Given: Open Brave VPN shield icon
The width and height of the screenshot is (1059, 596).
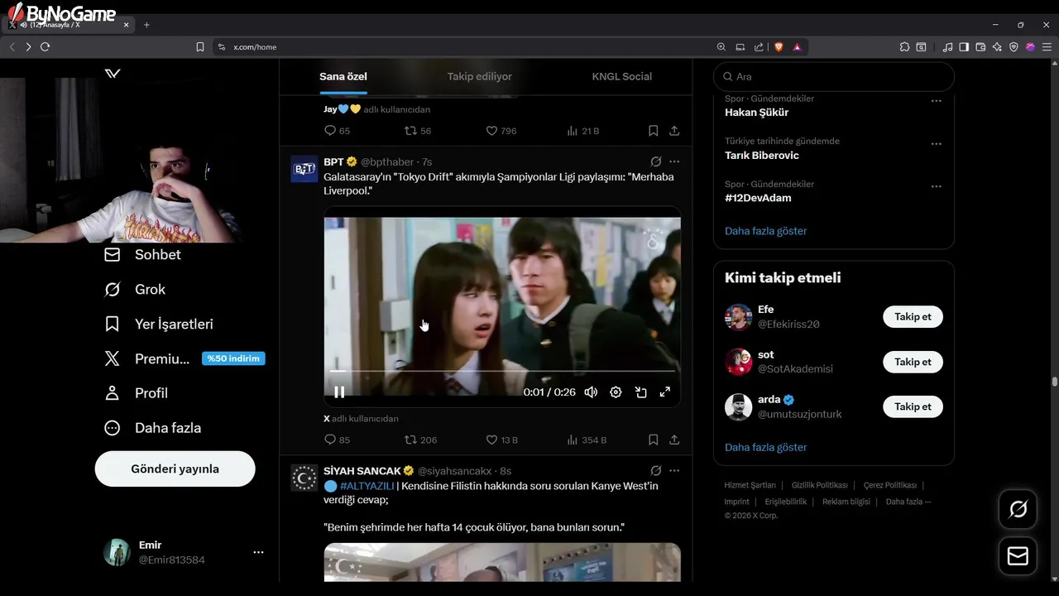Looking at the screenshot, I should (1013, 47).
